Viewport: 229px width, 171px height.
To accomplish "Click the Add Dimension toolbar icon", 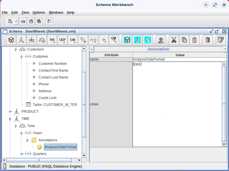I will [x=21, y=40].
